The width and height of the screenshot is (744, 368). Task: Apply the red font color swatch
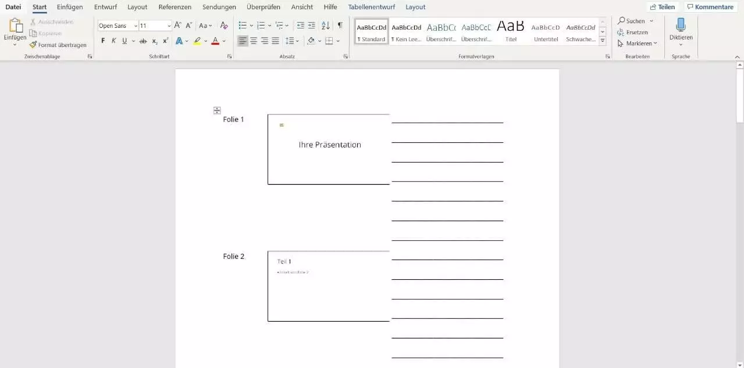coord(215,41)
